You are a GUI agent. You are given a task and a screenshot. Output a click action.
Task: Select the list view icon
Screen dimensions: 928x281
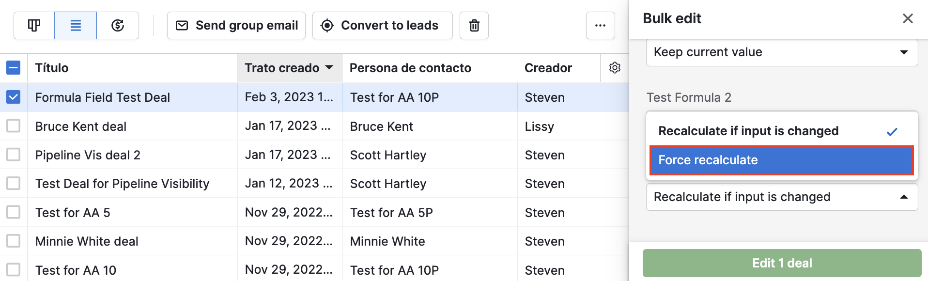76,25
